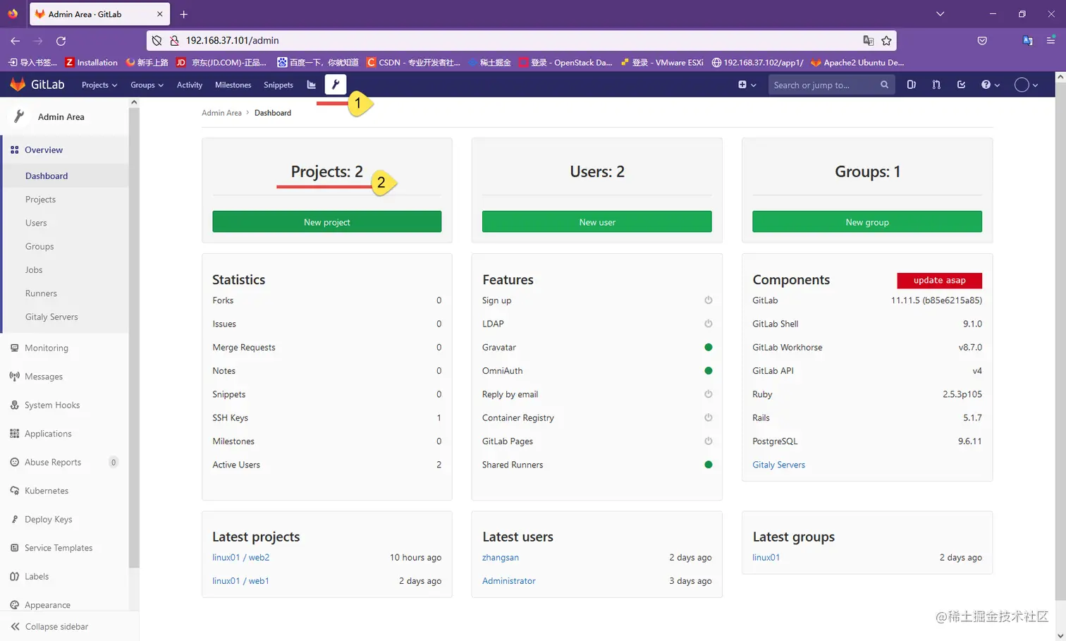Open the Snippets menu item

pos(278,85)
